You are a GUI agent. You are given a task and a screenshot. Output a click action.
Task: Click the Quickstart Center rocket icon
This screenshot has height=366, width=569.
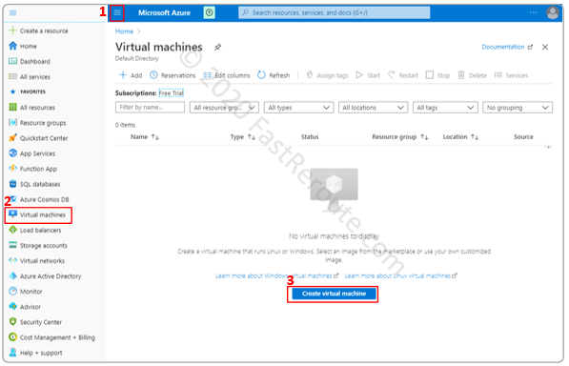(12, 138)
